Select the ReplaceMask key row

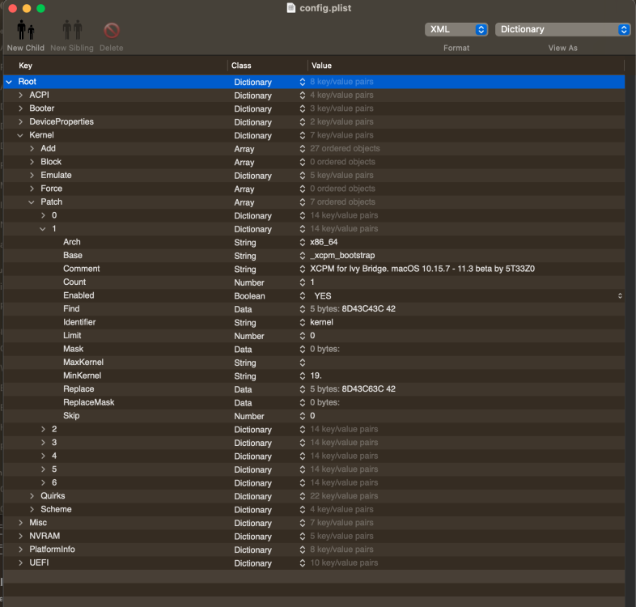88,402
